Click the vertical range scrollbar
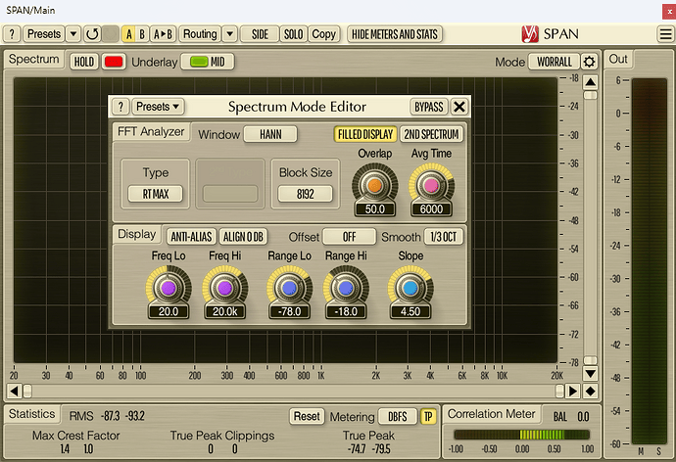The height and width of the screenshot is (462, 676). click(x=590, y=227)
